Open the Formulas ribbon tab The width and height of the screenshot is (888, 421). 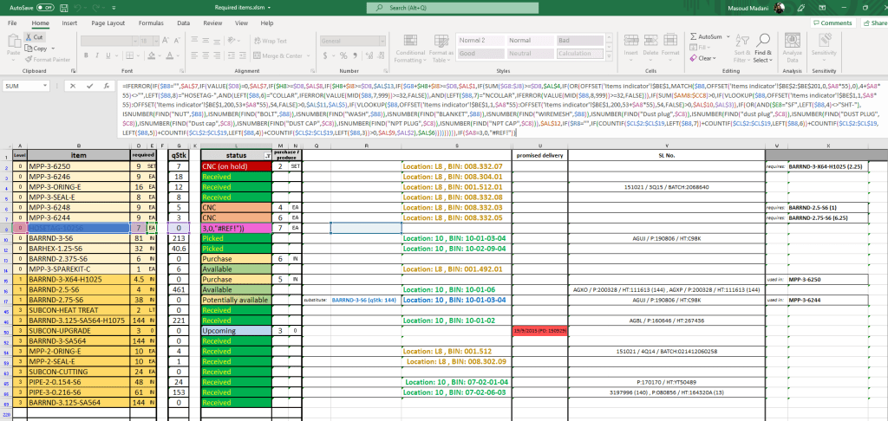click(x=151, y=23)
